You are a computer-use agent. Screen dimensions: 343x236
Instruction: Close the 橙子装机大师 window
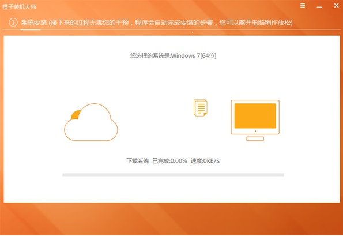(336, 5)
